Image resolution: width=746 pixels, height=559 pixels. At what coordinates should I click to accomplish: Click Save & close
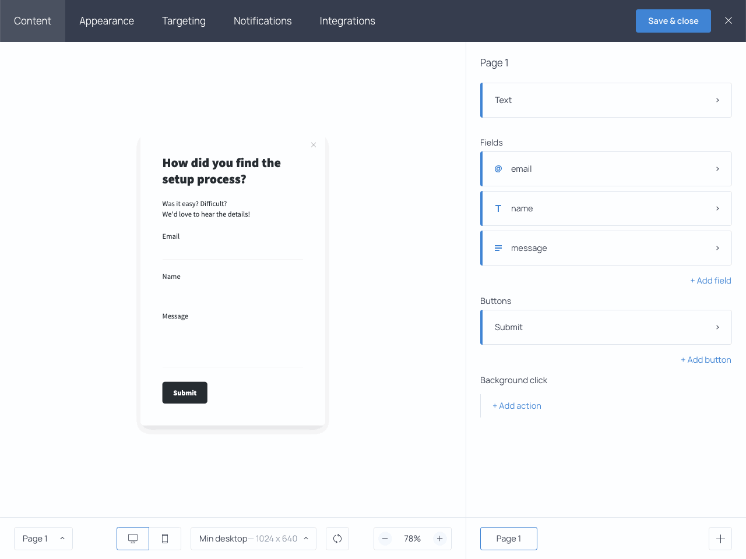673,20
